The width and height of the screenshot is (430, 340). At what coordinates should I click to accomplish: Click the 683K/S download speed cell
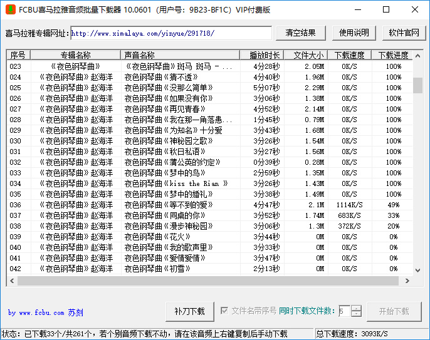(349, 215)
